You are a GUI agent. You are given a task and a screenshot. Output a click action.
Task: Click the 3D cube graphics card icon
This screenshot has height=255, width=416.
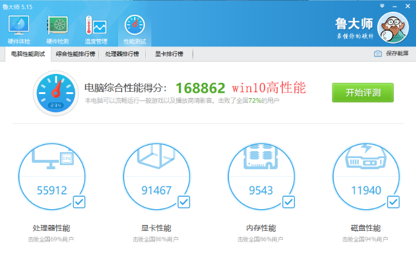(x=157, y=156)
